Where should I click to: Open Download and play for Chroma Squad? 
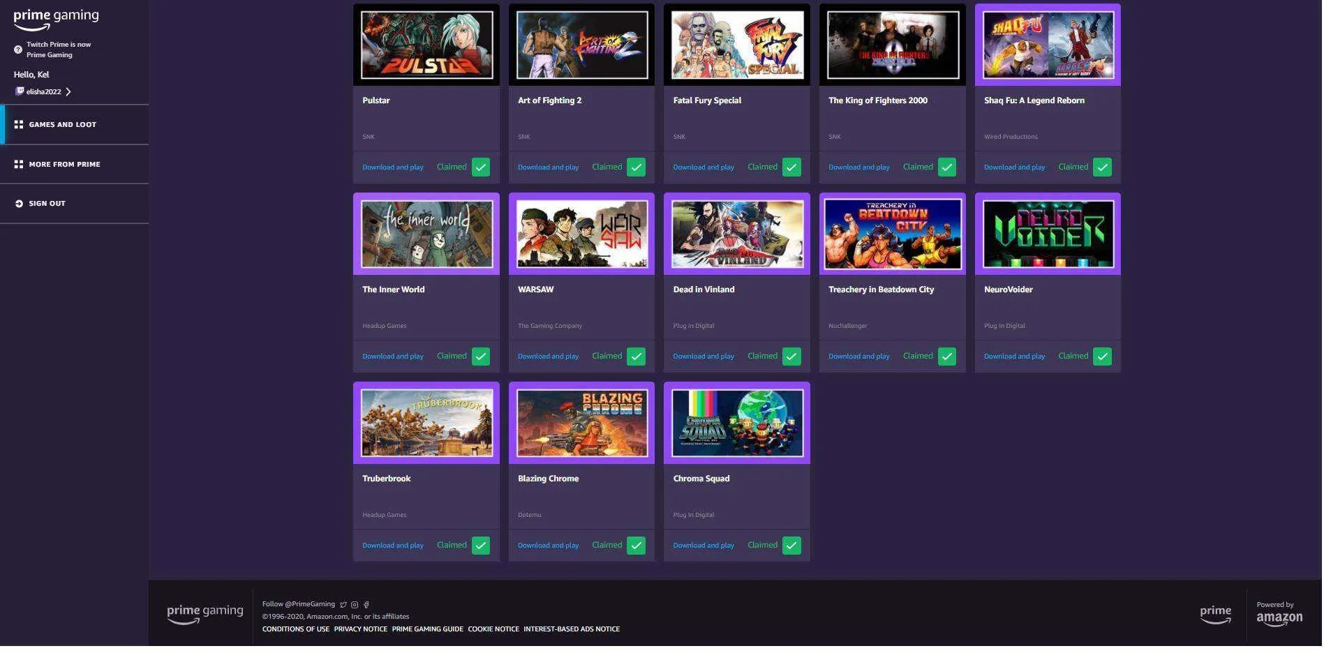tap(704, 546)
